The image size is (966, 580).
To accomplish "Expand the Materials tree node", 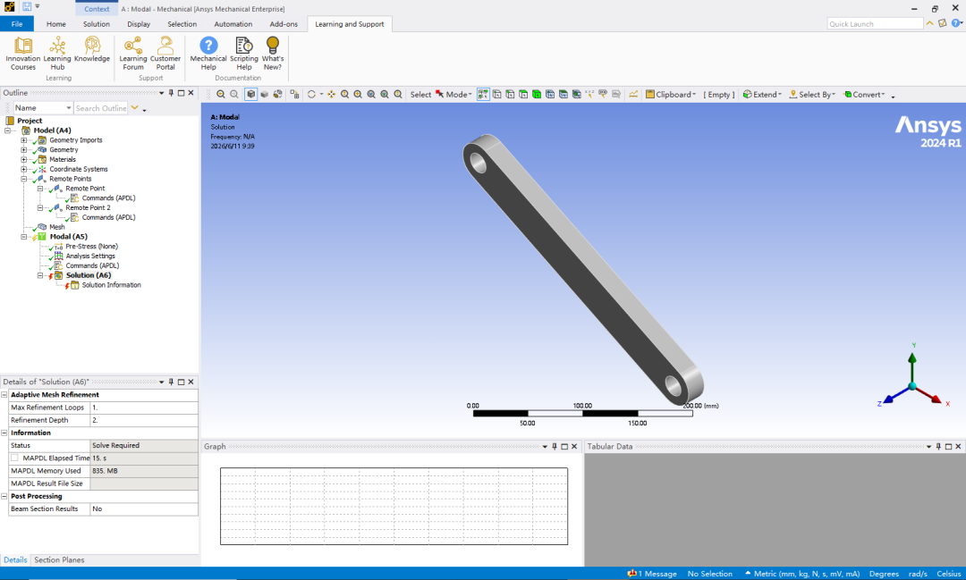I will coord(24,159).
